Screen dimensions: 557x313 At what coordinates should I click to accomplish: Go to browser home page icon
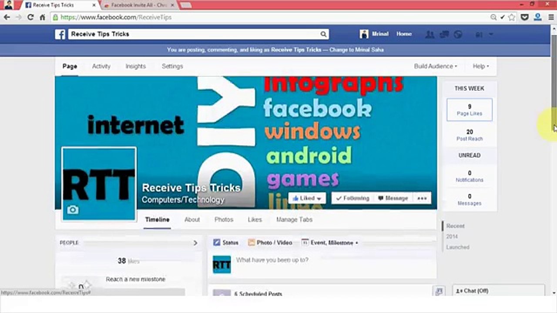pyautogui.click(x=42, y=17)
